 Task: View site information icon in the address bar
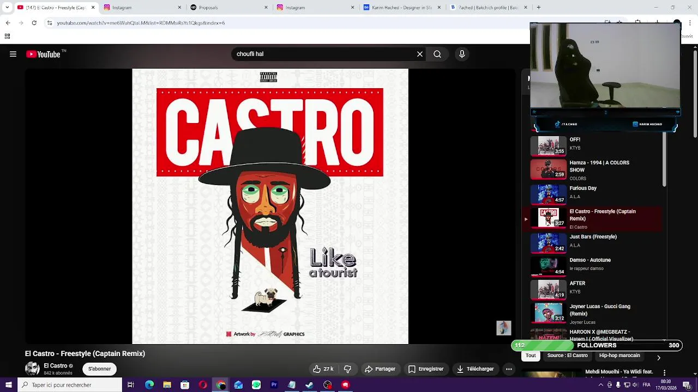50,23
